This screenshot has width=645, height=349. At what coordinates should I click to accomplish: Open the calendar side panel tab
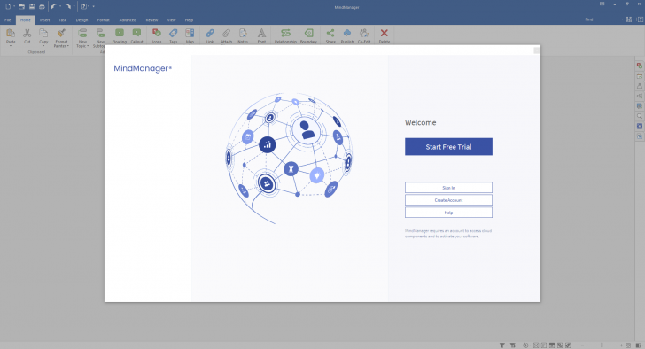pos(640,76)
